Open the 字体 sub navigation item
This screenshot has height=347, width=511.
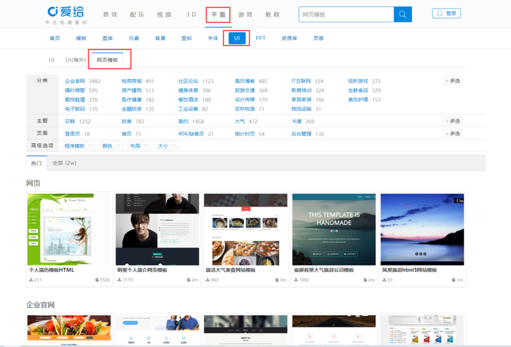(x=213, y=38)
